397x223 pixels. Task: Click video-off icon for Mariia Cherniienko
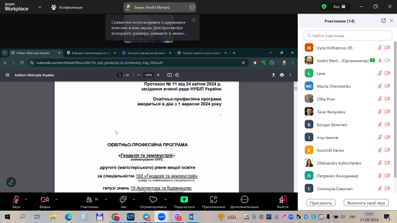pyautogui.click(x=387, y=86)
